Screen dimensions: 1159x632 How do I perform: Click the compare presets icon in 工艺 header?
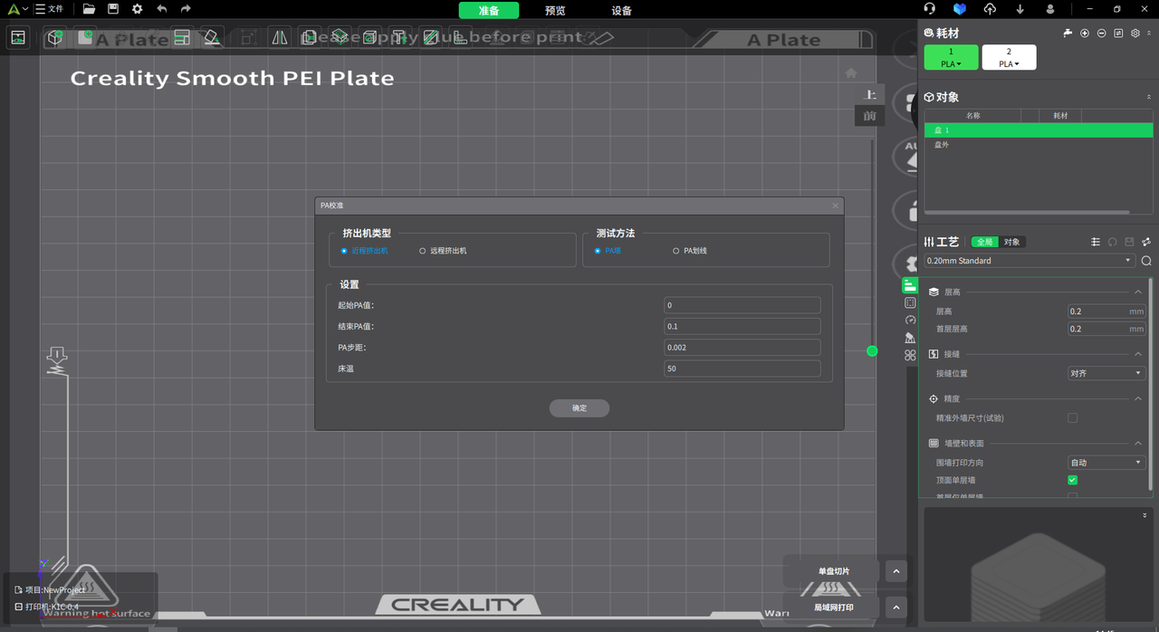click(1146, 242)
